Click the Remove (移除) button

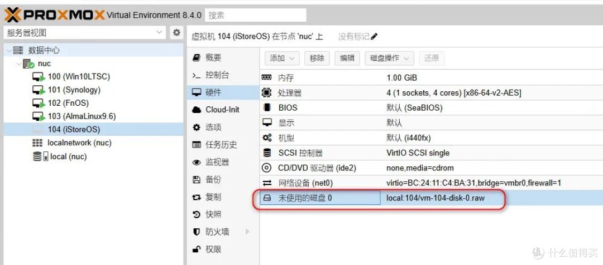[317, 58]
